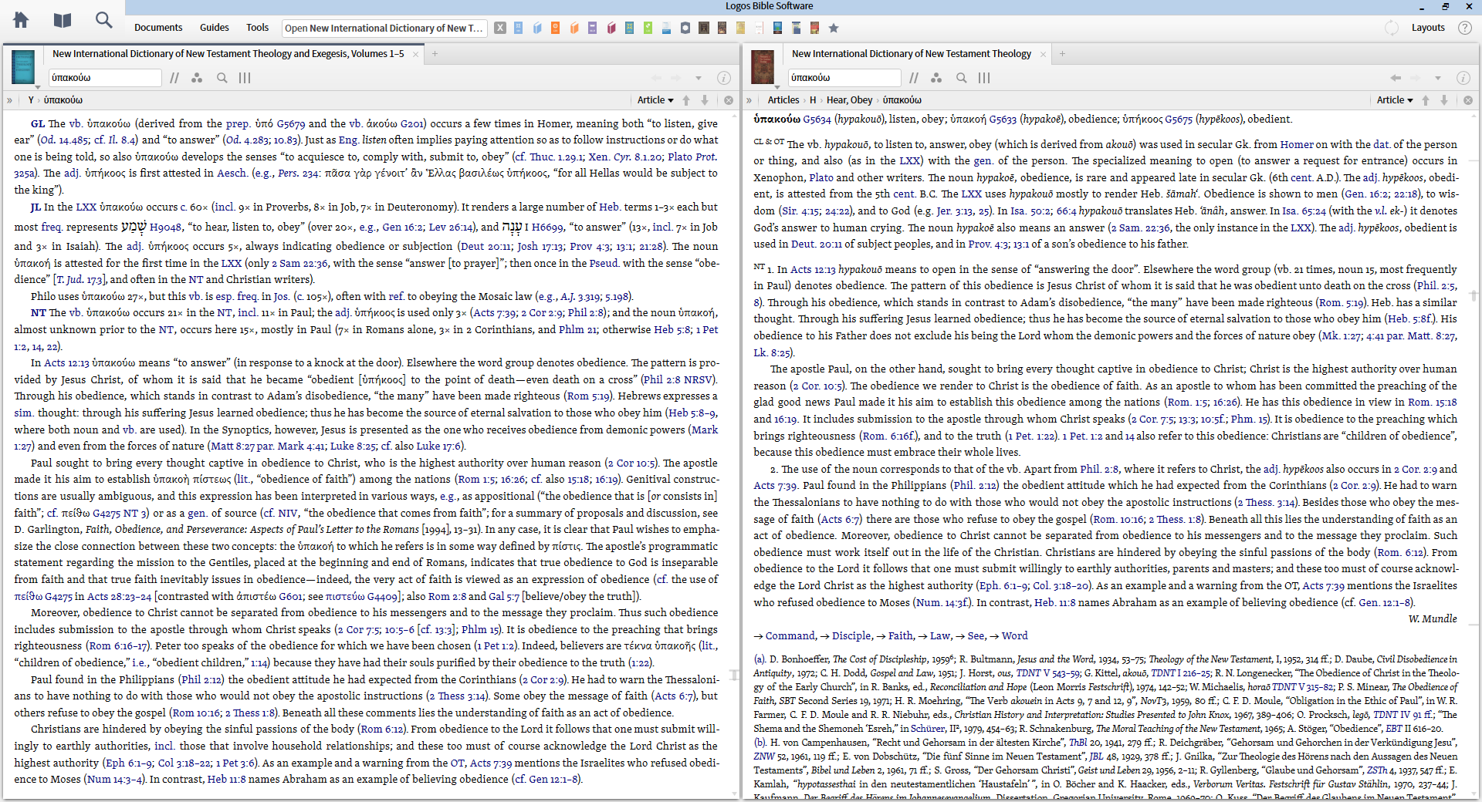Open left resource cover panel menu
1482x802 pixels.
(23, 68)
